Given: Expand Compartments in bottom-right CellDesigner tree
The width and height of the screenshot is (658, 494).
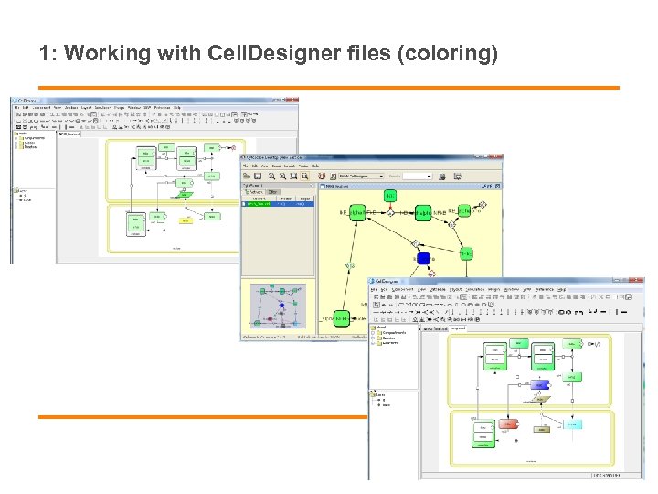Looking at the screenshot, I should point(373,333).
